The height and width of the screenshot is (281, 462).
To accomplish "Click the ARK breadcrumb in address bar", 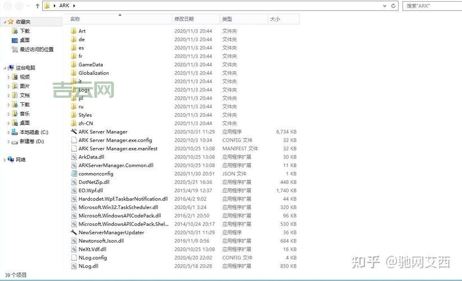I will [x=64, y=6].
